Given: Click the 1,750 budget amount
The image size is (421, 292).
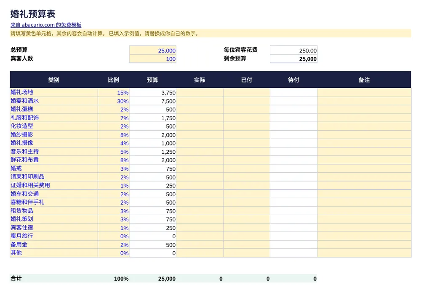Looking at the screenshot, I should [152, 118].
